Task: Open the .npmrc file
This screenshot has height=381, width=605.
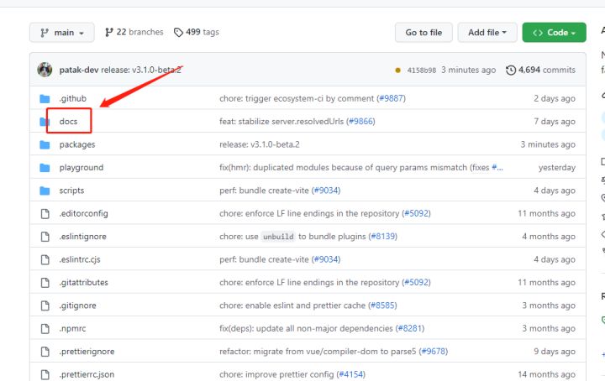Action: (72, 329)
